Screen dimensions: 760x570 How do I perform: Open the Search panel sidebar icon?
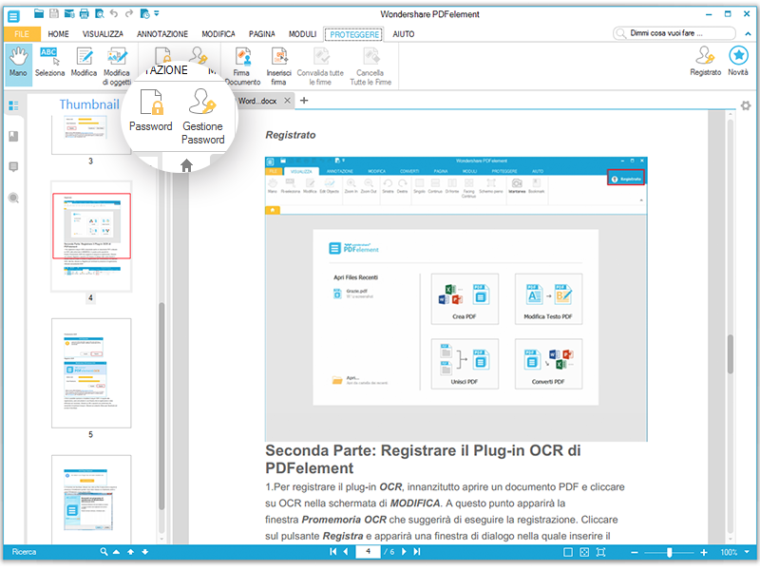[13, 199]
